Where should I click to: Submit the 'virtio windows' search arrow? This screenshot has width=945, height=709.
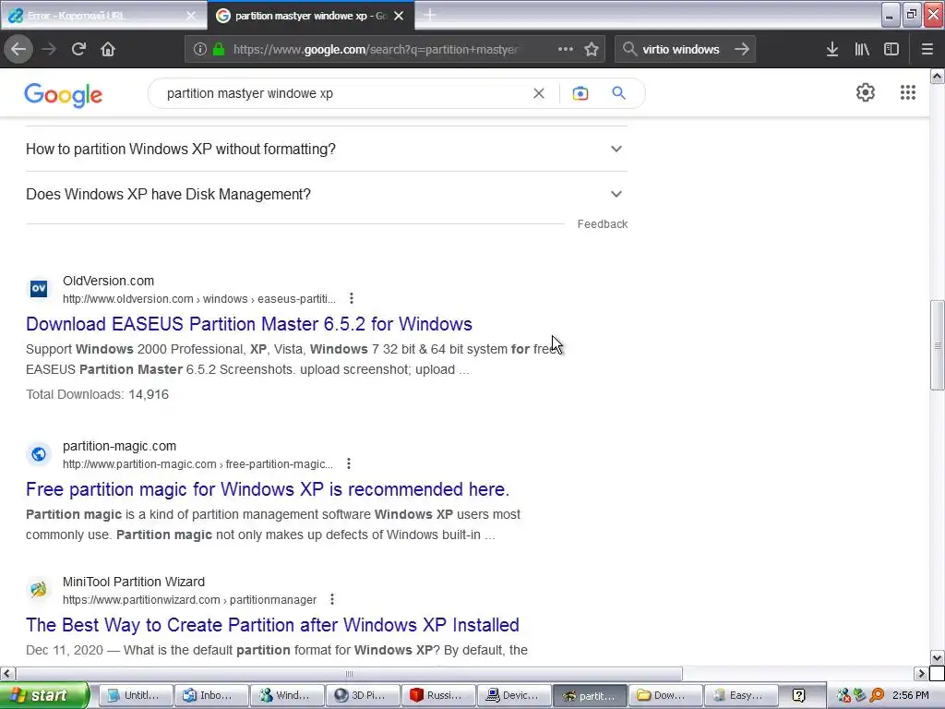742,49
